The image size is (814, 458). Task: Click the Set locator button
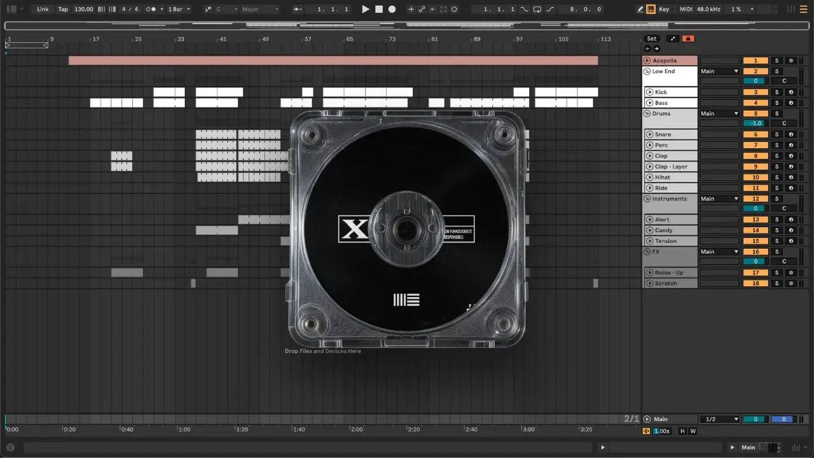652,39
